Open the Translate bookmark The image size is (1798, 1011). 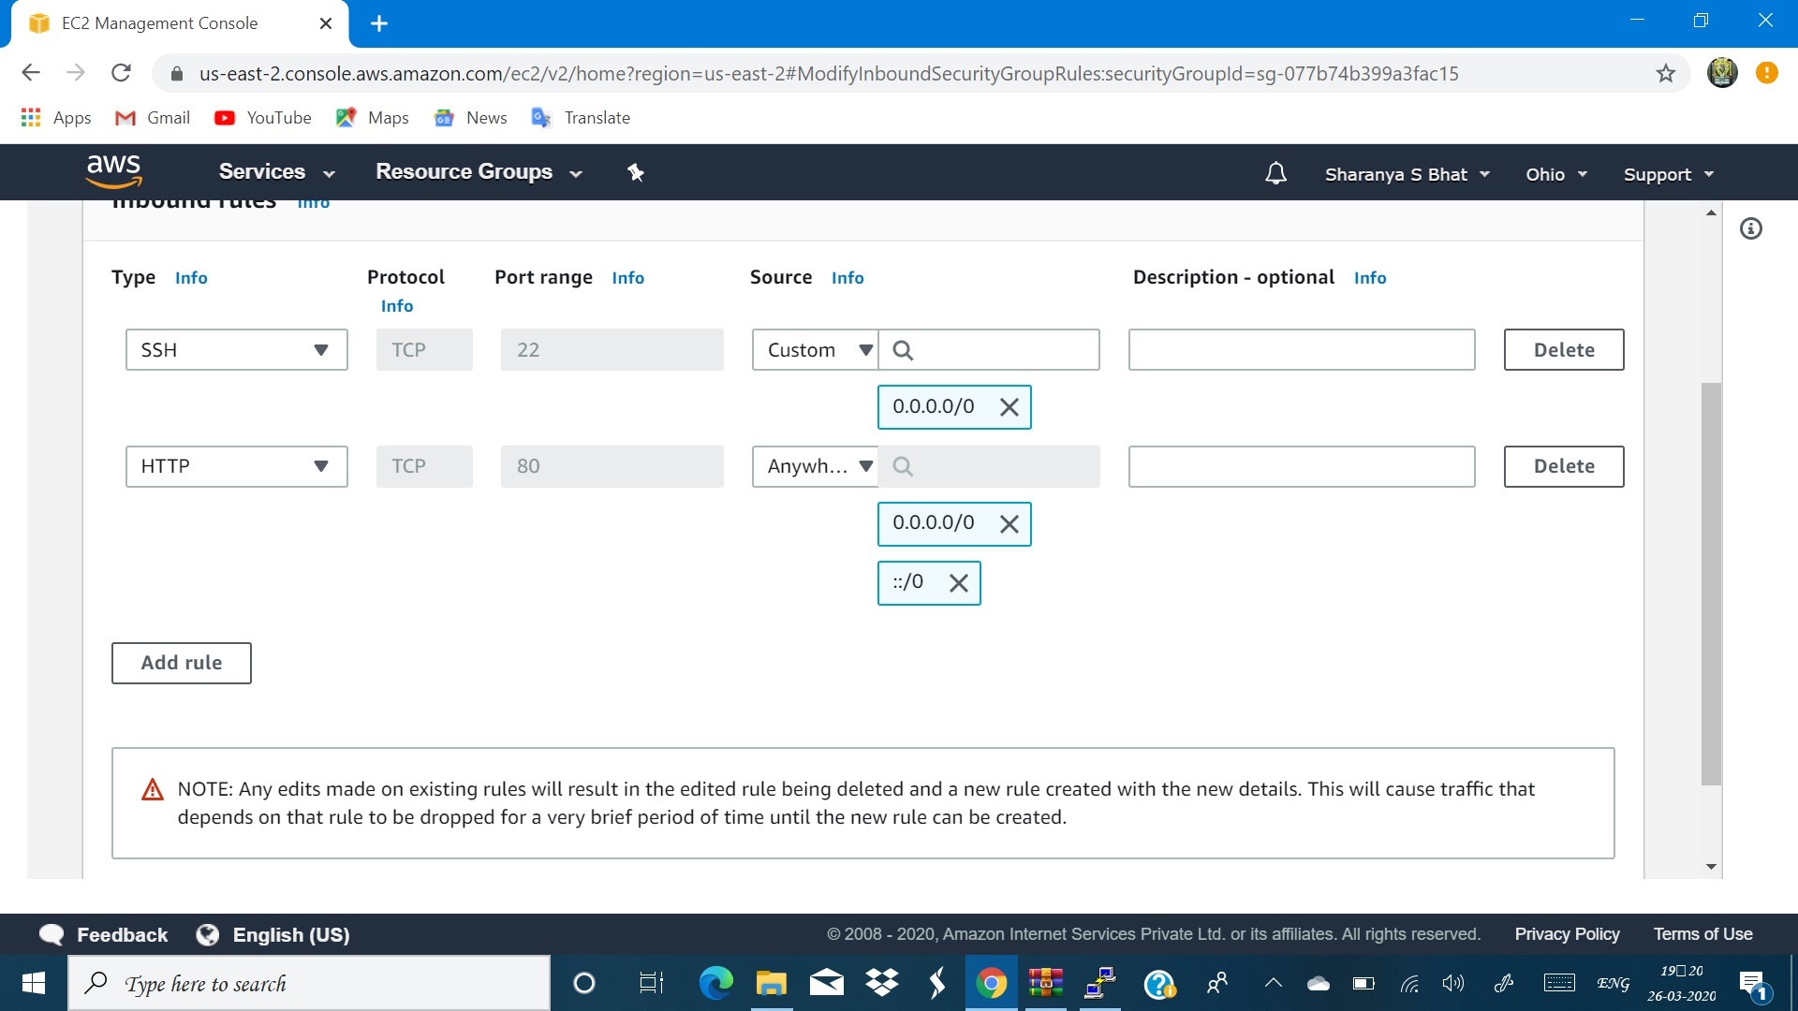[x=581, y=118]
